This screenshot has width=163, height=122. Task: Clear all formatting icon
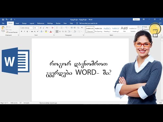coord(52,28)
